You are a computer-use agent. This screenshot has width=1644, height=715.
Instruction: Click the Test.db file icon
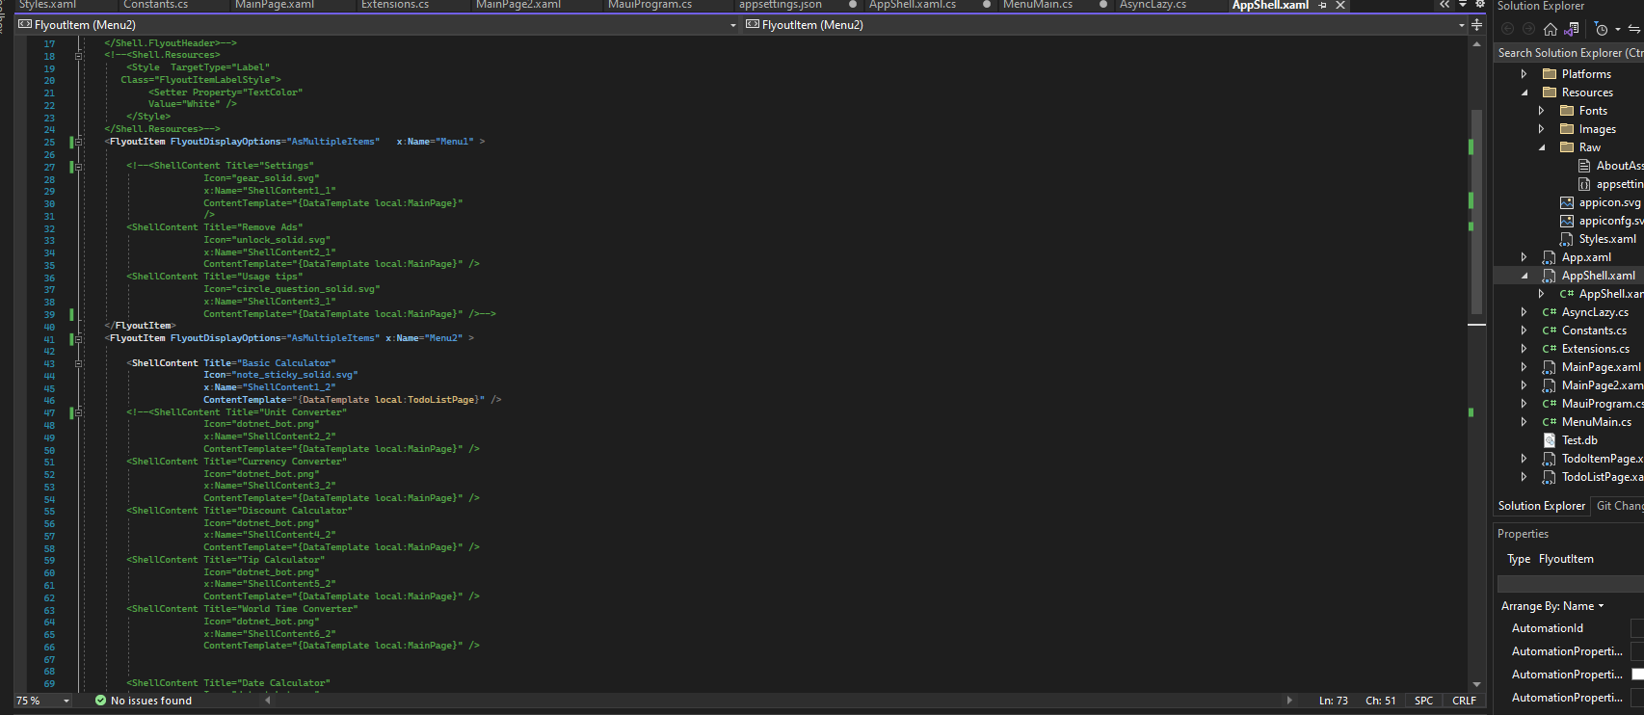click(1550, 440)
